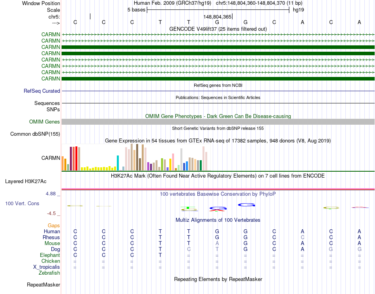Click the OMIM Genes label

click(x=44, y=122)
